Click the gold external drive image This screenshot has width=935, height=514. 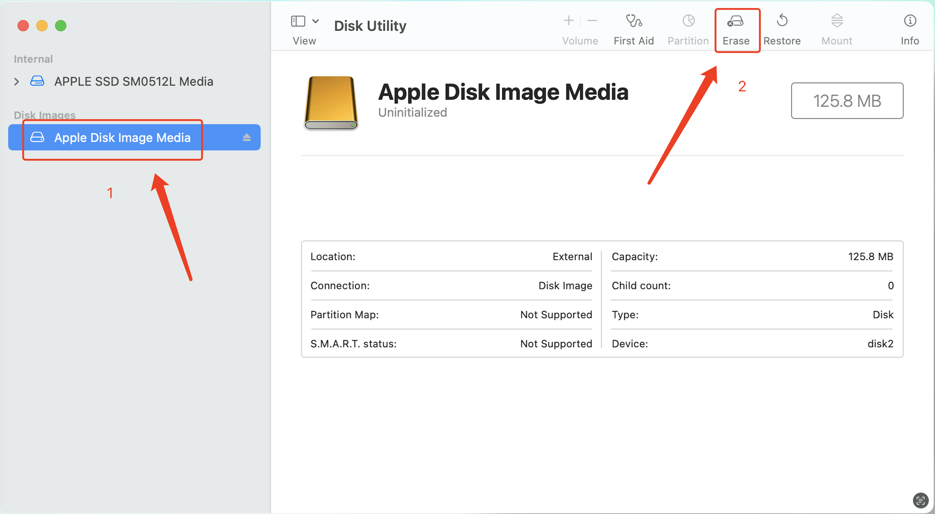[x=331, y=103]
